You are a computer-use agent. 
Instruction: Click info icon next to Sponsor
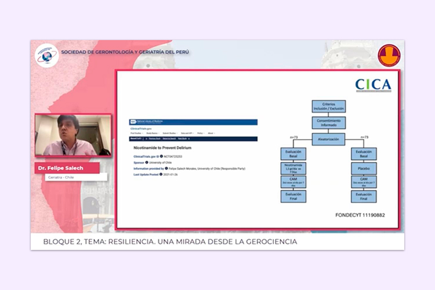coord(147,161)
